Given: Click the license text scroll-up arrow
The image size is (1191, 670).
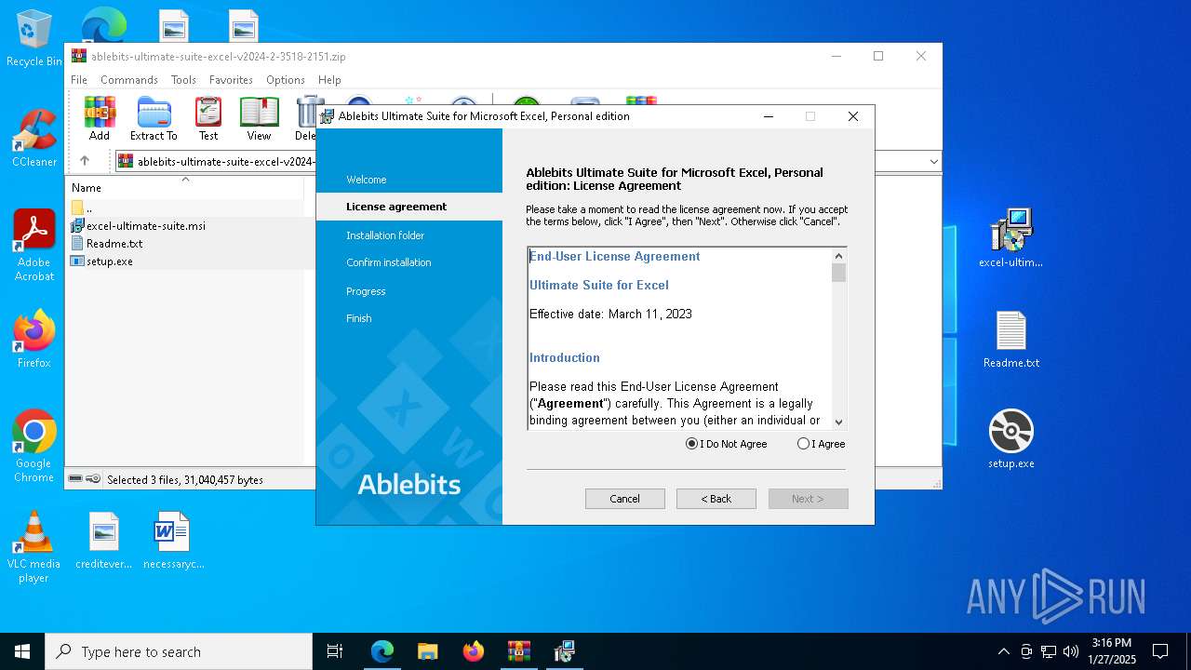Looking at the screenshot, I should coord(838,256).
